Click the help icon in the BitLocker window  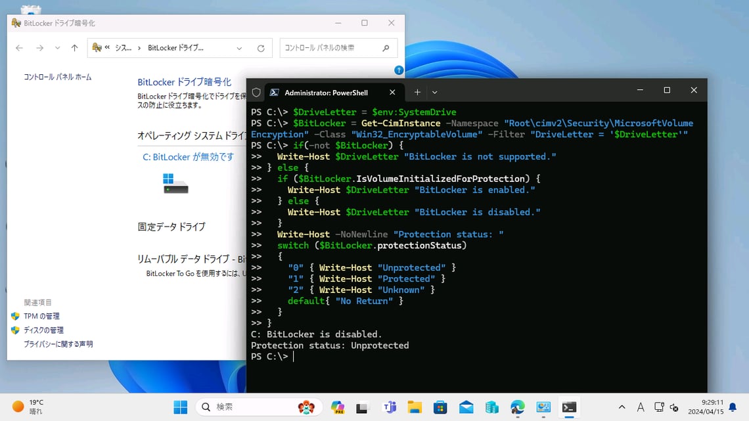pyautogui.click(x=398, y=70)
